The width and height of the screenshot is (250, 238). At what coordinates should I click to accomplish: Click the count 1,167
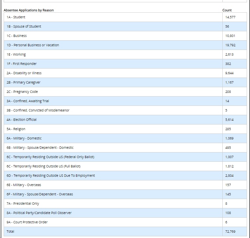point(229,83)
